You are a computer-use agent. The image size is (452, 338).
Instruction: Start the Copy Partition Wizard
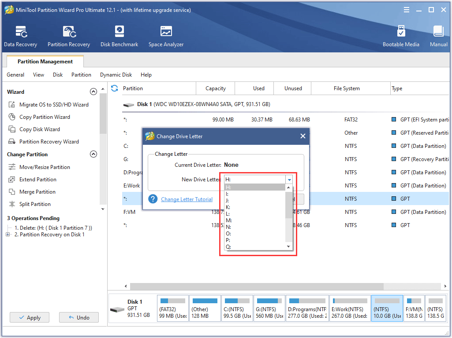click(x=45, y=117)
